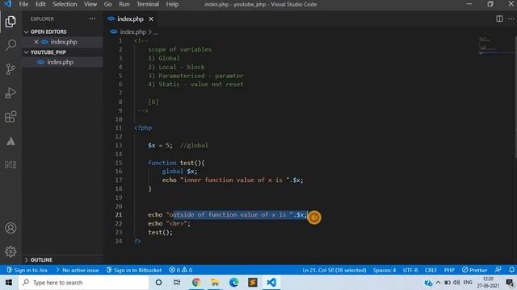Open ENG language indicator in tray
The width and height of the screenshot is (517, 290).
pos(468,283)
